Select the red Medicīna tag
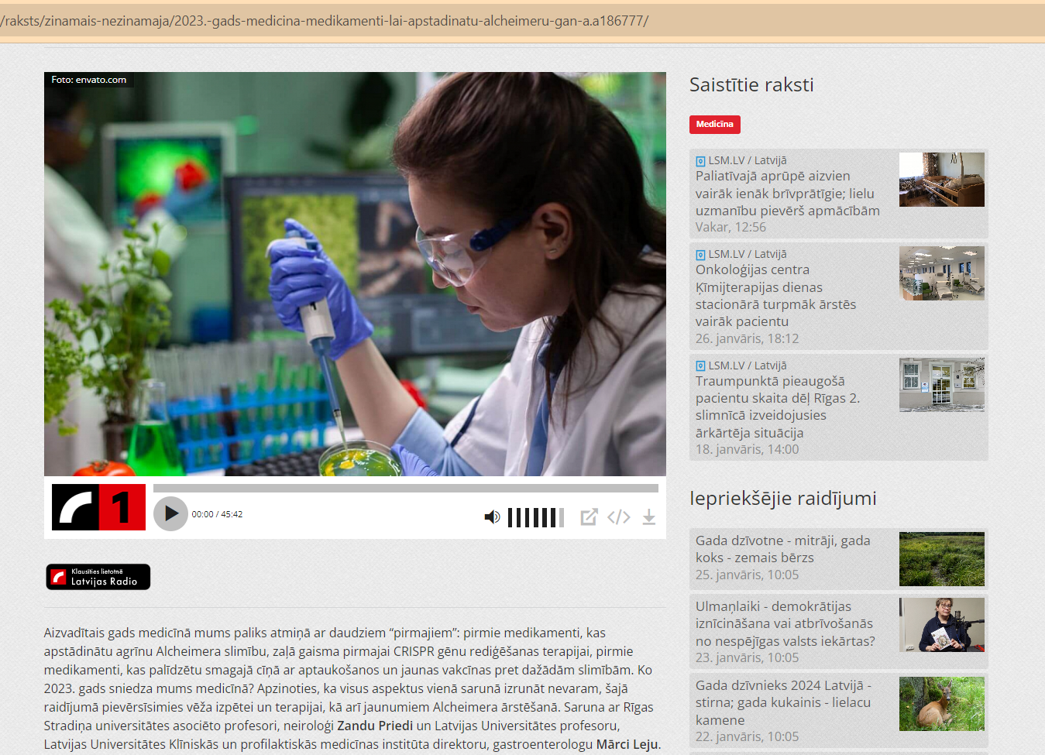The width and height of the screenshot is (1045, 755). (715, 124)
